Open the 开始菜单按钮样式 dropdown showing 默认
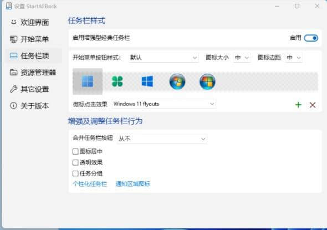Screen dimensions: 327x230 163,58
